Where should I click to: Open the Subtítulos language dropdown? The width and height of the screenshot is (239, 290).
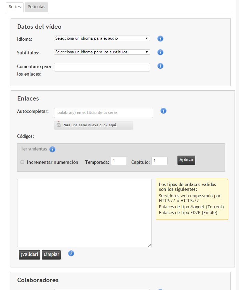102,52
